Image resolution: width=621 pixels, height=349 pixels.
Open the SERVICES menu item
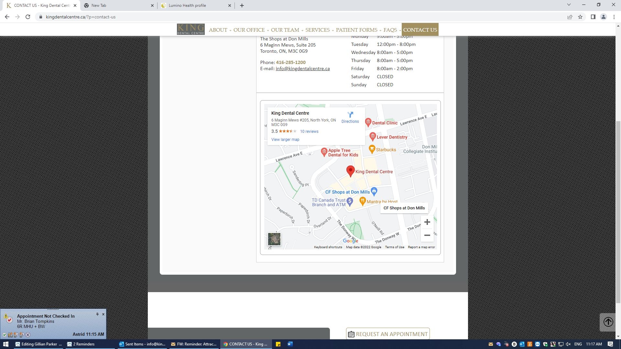pyautogui.click(x=317, y=30)
